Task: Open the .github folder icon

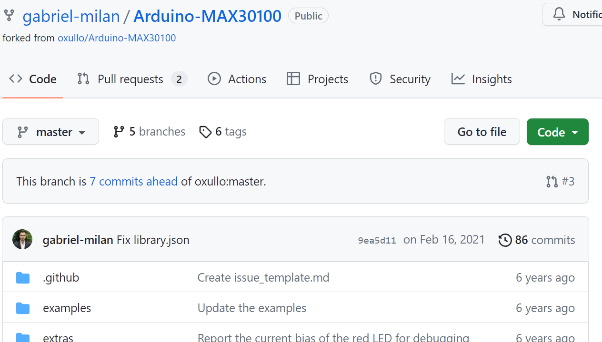Action: click(x=22, y=277)
